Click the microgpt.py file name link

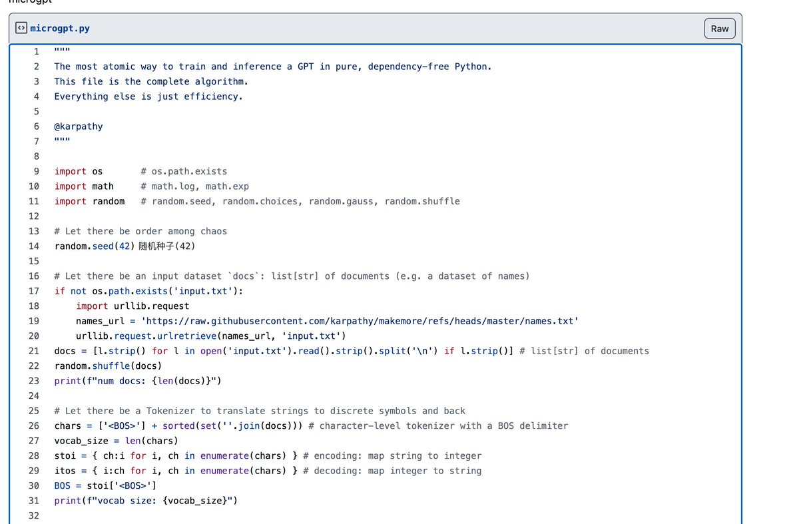point(60,29)
